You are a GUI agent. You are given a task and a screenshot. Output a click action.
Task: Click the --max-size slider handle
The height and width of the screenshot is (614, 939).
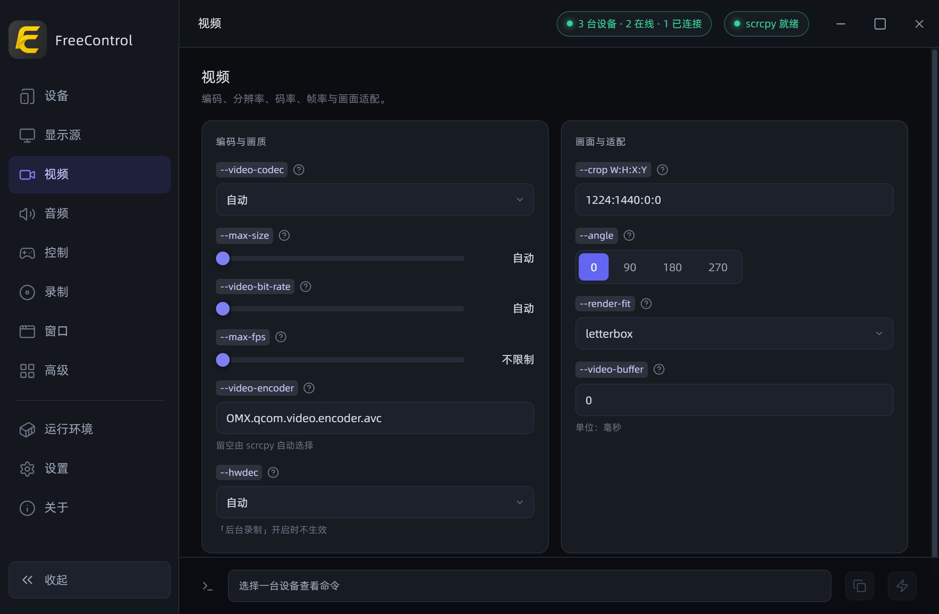(223, 258)
